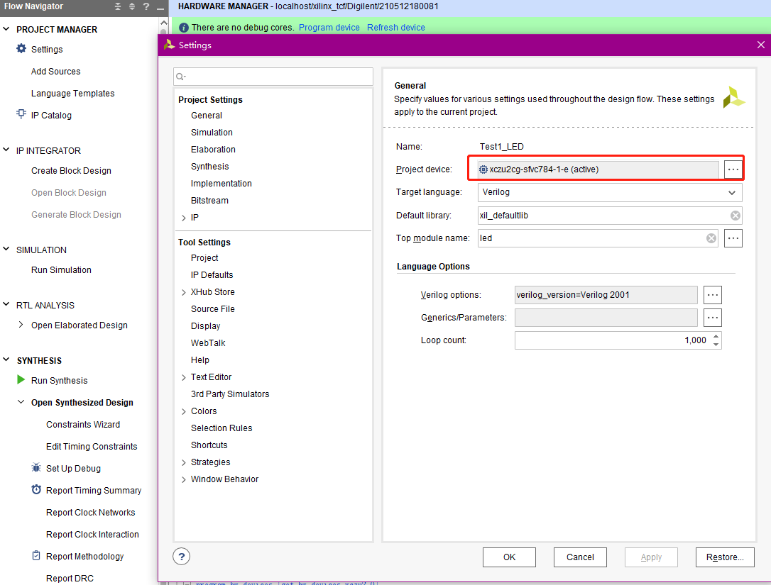Clear the Default library field
This screenshot has width=771, height=585.
coord(735,216)
